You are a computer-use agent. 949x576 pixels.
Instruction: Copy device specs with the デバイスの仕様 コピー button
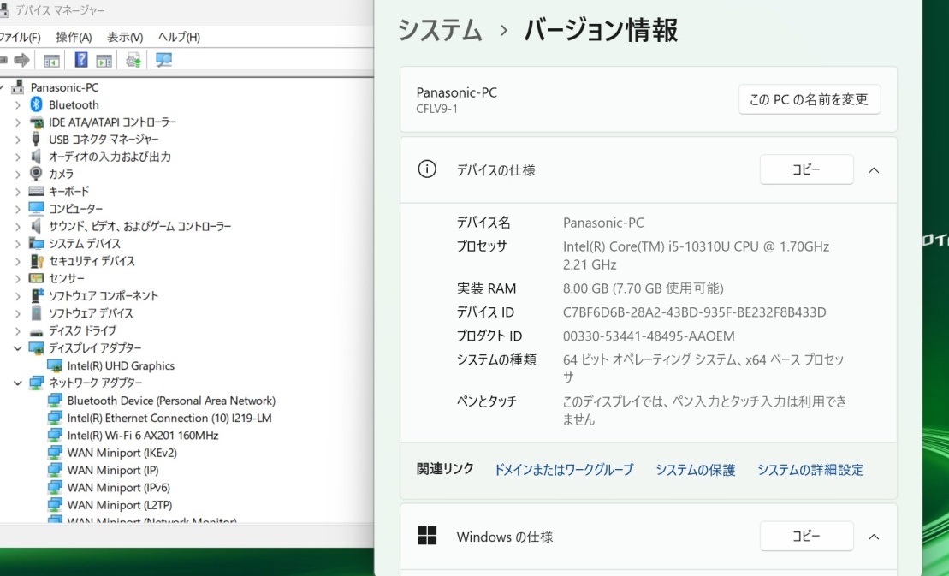(807, 169)
